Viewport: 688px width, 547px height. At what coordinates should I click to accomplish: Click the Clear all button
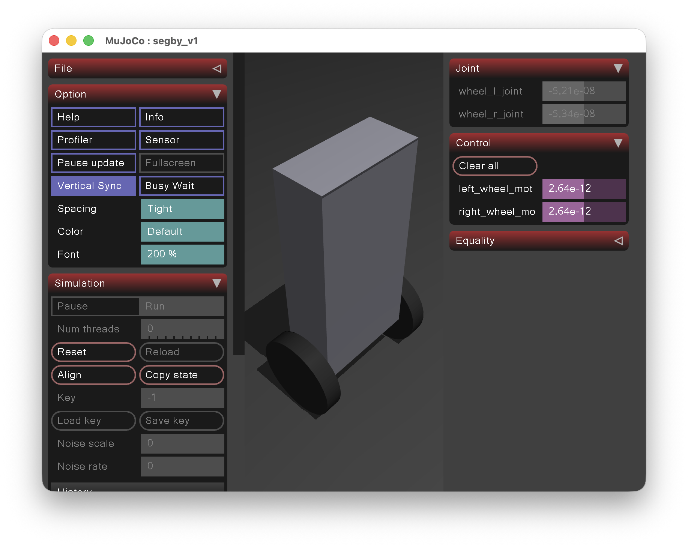pos(495,166)
